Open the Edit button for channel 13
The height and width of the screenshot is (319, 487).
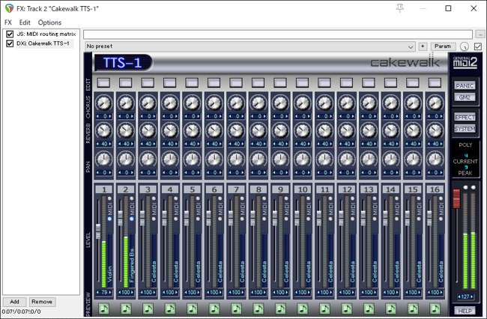coord(369,82)
